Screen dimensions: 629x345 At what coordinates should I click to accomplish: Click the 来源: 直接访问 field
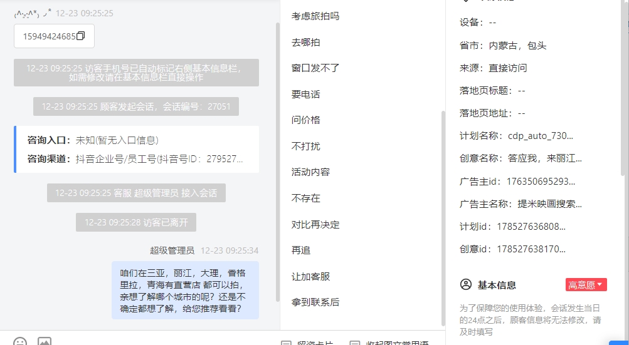[x=494, y=68]
